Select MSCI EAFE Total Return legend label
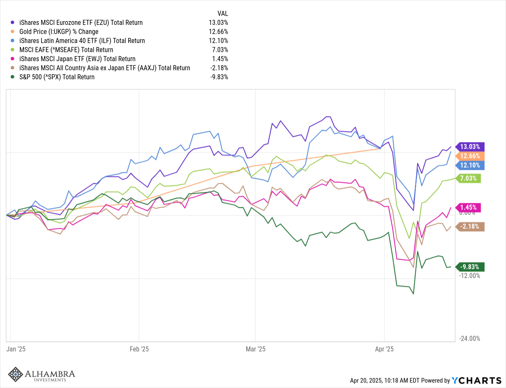Screen dimensions: 506x388 pos(66,50)
